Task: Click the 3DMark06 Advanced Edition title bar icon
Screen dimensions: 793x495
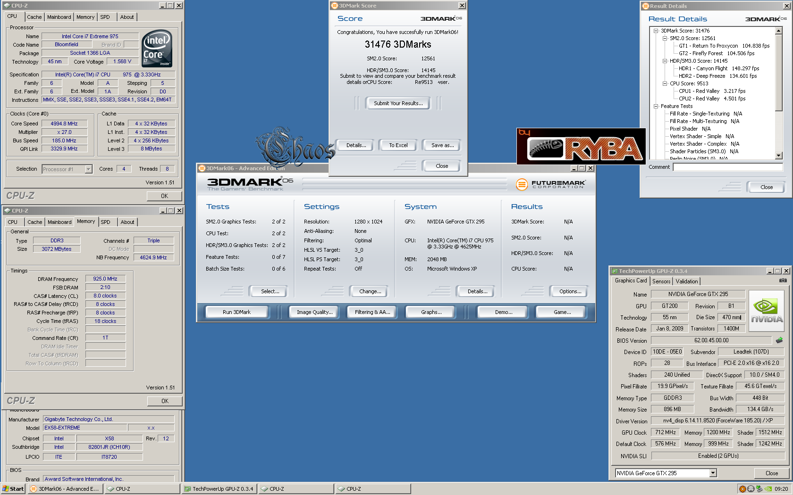Action: [202, 168]
